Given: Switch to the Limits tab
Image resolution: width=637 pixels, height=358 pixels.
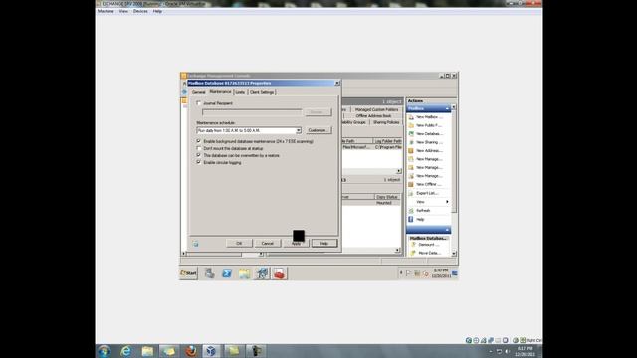Looking at the screenshot, I should [240, 92].
